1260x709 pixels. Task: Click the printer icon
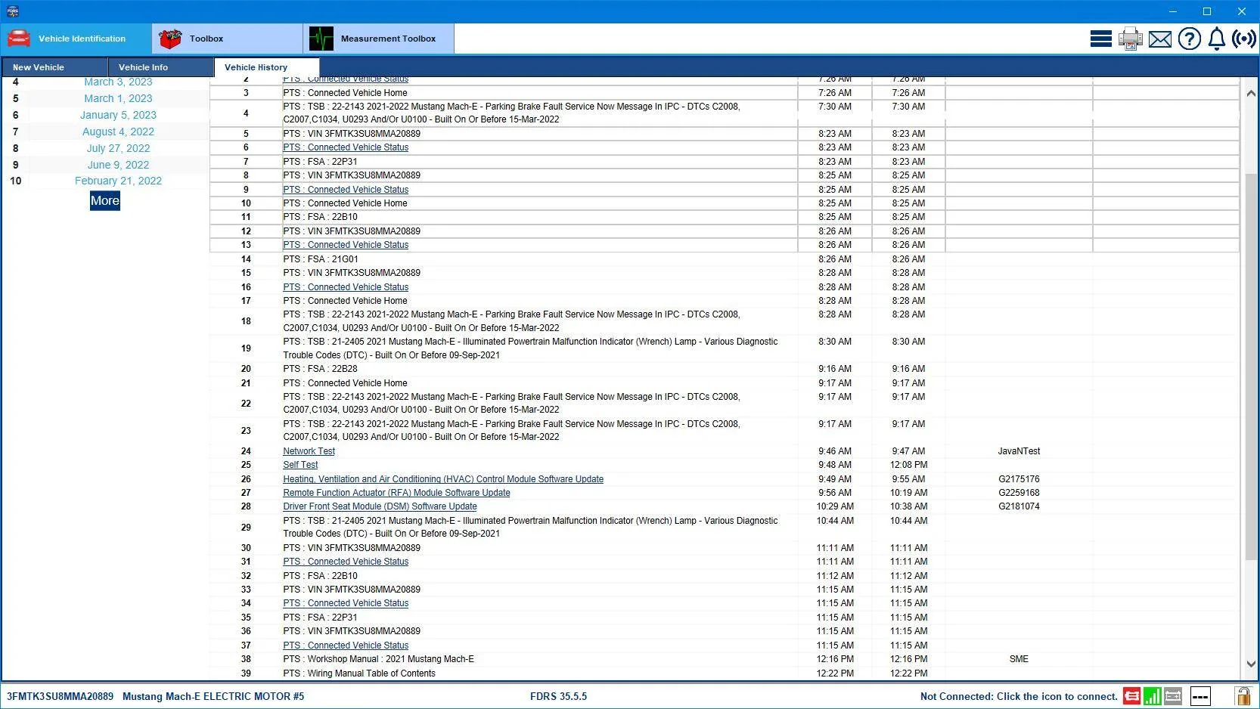[1131, 39]
